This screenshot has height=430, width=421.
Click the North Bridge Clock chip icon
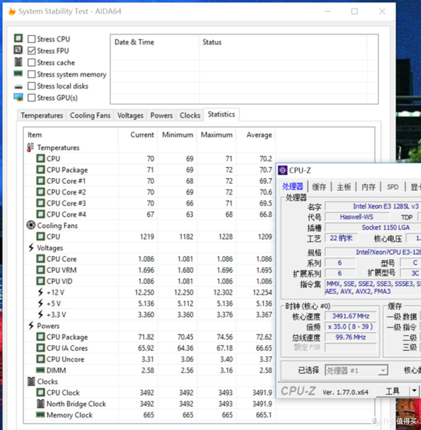40,403
